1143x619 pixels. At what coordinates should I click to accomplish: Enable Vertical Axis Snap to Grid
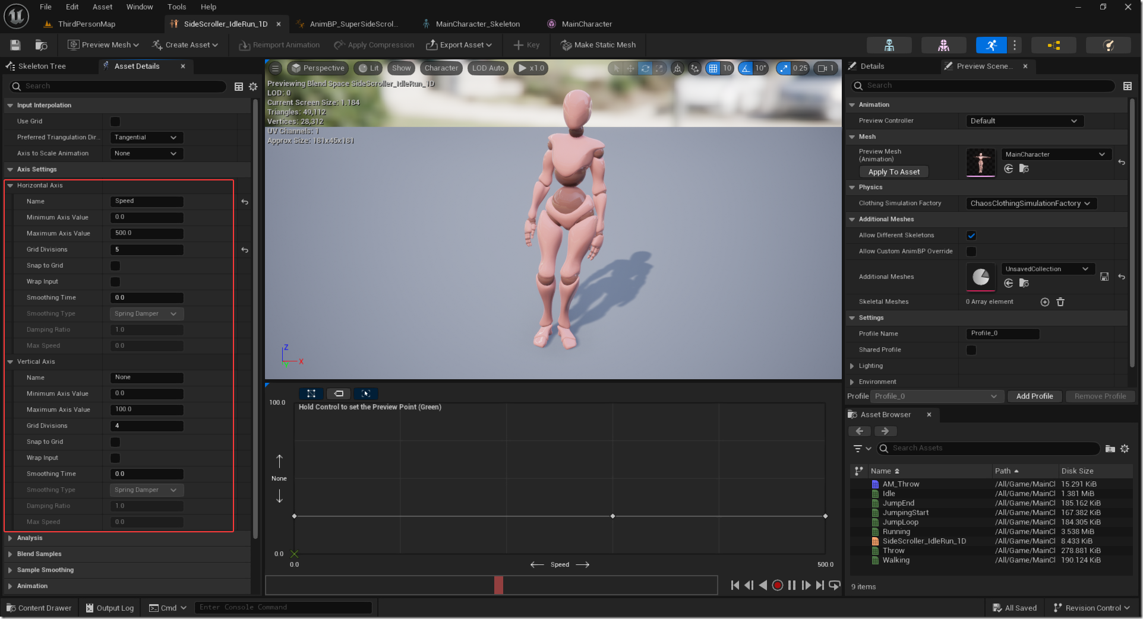[x=115, y=442]
